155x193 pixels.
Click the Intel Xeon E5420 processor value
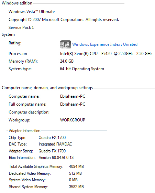(x=106, y=54)
